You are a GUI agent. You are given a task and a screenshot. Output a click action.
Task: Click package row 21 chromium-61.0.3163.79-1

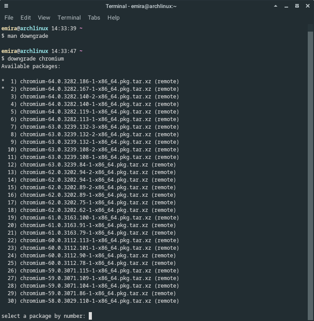point(92,233)
